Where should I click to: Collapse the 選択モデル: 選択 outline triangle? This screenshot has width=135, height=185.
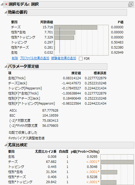tap(2, 4)
